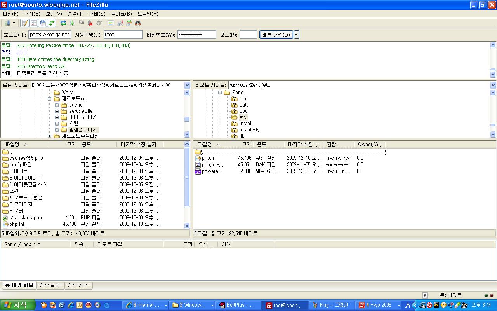Open the 로컬 사이트 path dropdown
The image size is (497, 311).
(187, 85)
